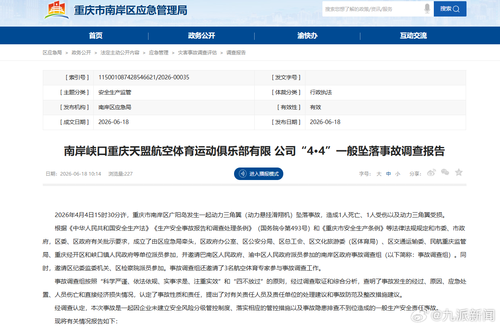Click the 有效性 label cell
500x327 pixels.
280,107
